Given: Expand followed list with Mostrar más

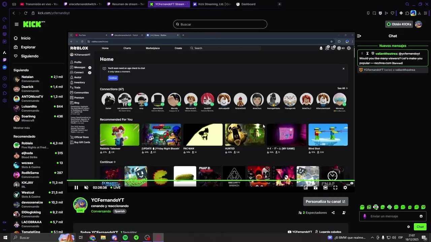Looking at the screenshot, I should [x=22, y=128].
